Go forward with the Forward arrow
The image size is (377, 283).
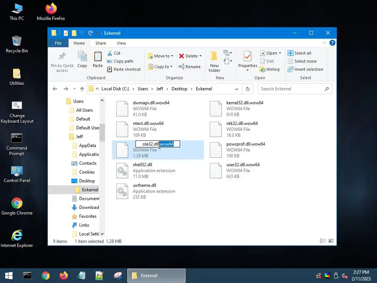pyautogui.click(x=66, y=89)
